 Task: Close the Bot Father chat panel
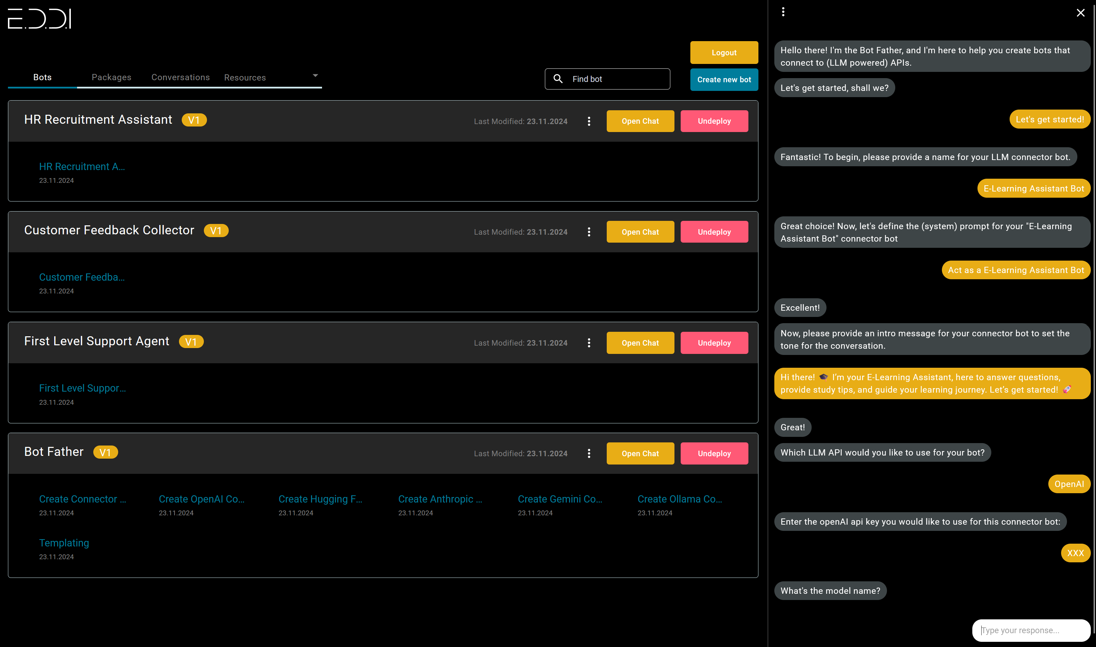1080,13
